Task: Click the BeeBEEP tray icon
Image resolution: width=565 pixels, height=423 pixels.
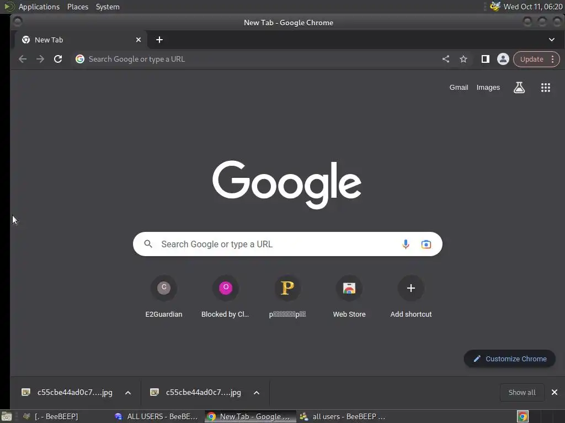Action: [x=495, y=7]
